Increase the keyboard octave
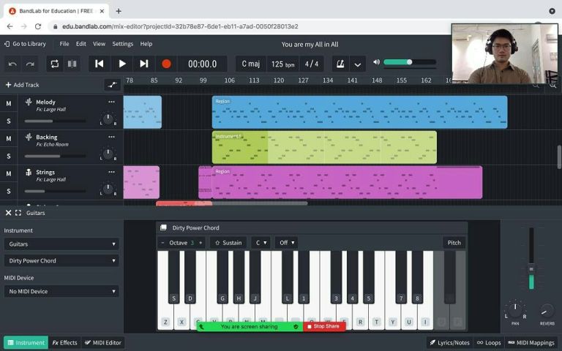Viewport: 562px width, 351px height. 201,243
